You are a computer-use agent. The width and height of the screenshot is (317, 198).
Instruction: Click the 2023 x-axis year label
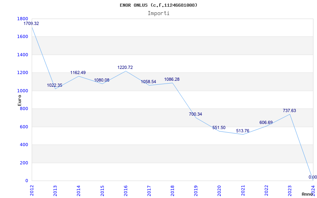290,190
